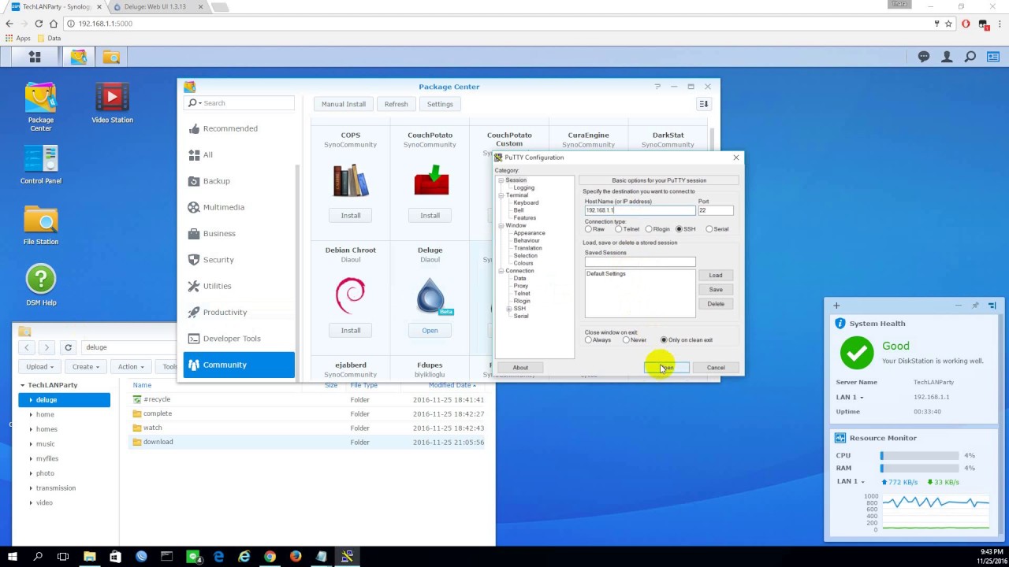Screen dimensions: 1009x567
Task: Choose Only on clean exit option
Action: [664, 340]
